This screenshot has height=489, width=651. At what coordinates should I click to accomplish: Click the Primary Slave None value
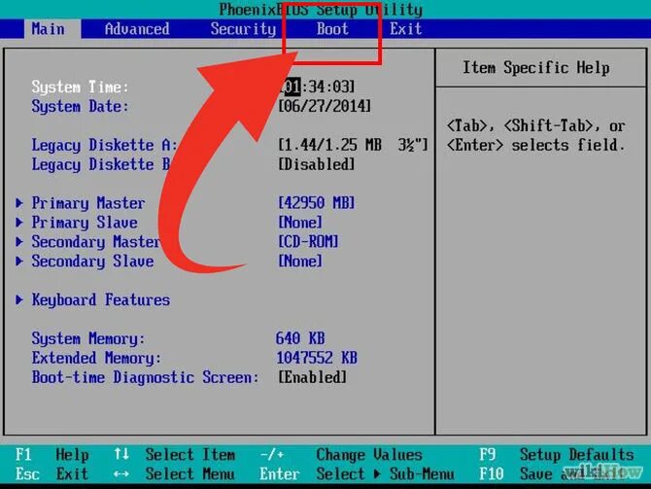300,223
